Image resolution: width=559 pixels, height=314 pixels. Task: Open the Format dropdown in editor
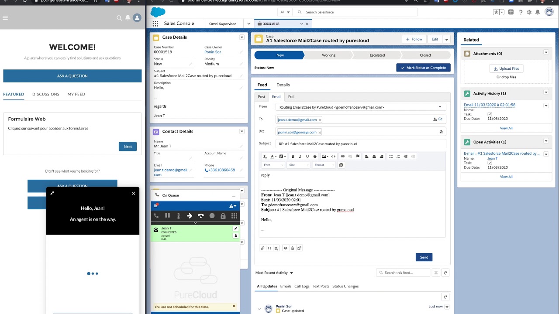coord(324,165)
